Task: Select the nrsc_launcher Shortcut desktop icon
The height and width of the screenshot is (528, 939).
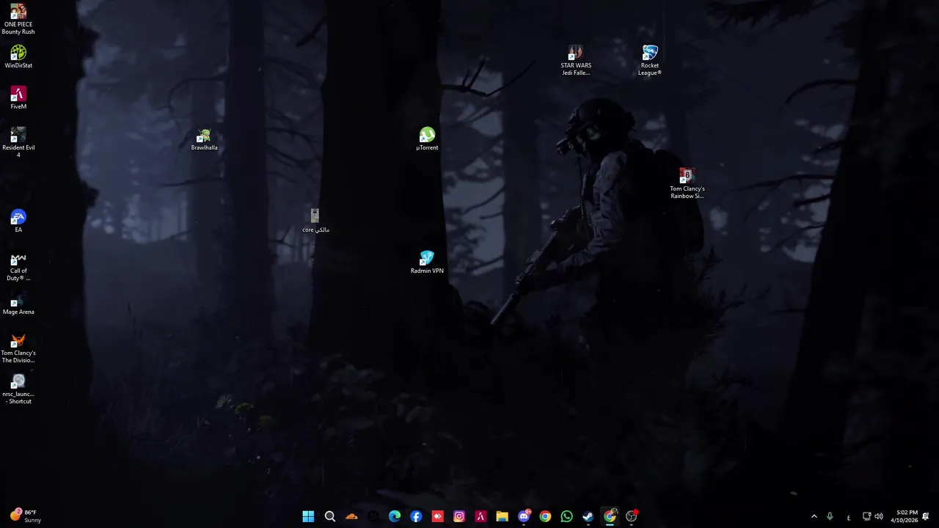Action: tap(18, 389)
